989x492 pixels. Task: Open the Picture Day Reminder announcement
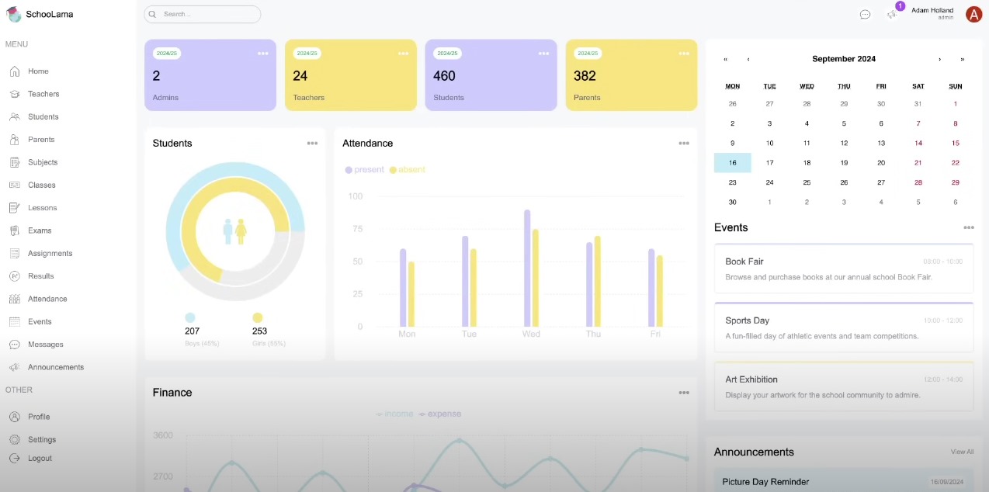coord(844,481)
